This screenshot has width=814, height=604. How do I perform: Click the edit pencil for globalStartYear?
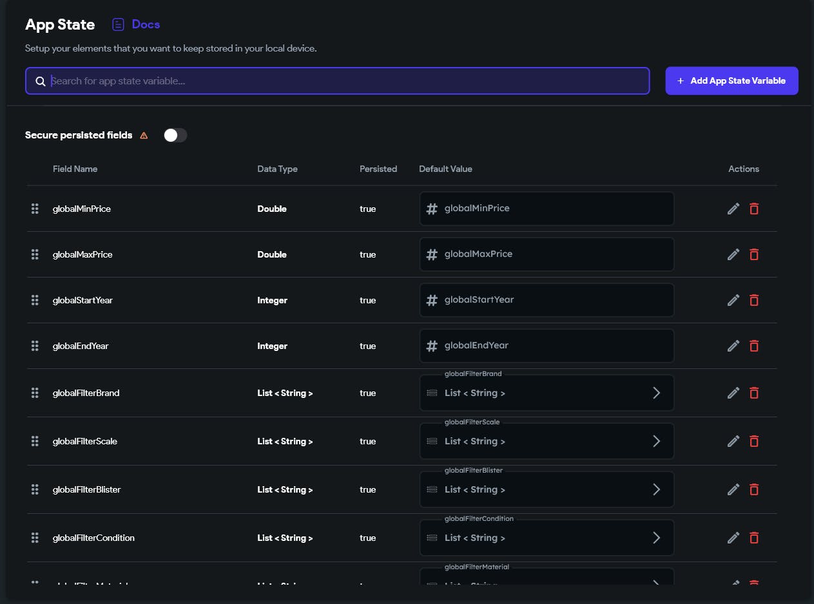pyautogui.click(x=733, y=300)
